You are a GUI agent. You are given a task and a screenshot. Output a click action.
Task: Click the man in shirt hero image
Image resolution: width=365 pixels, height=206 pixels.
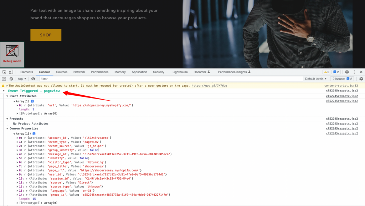pos(268,34)
